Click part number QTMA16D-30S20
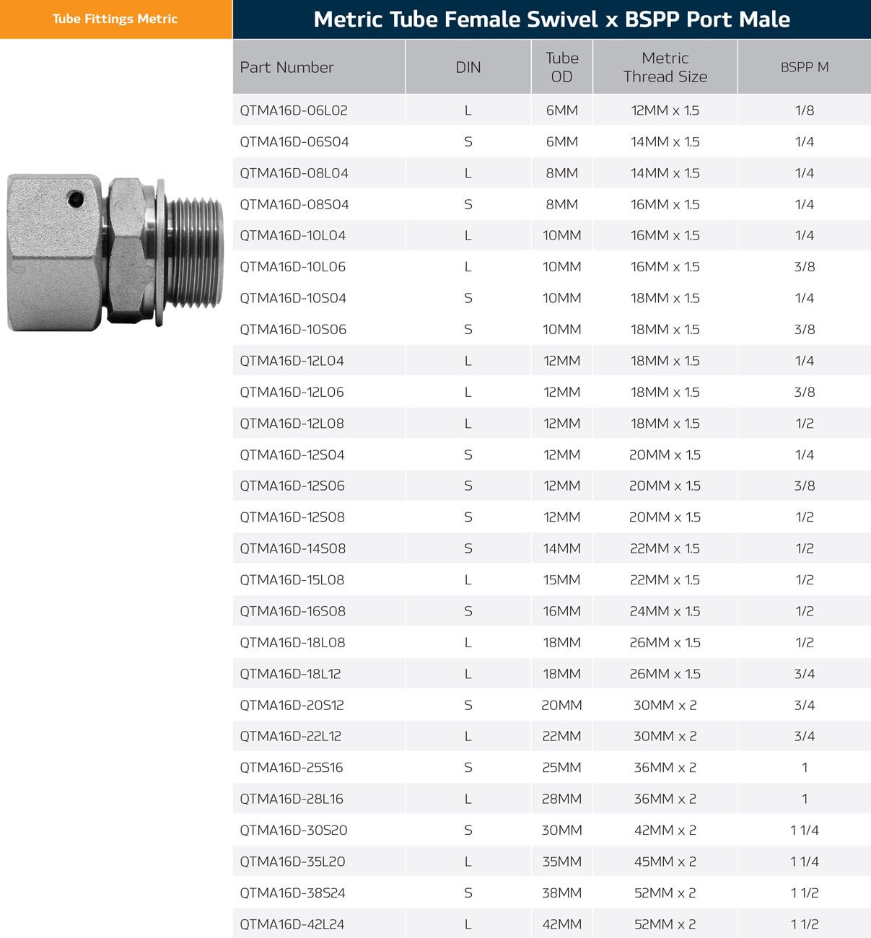Viewport: 871px width, 938px height. coord(294,830)
